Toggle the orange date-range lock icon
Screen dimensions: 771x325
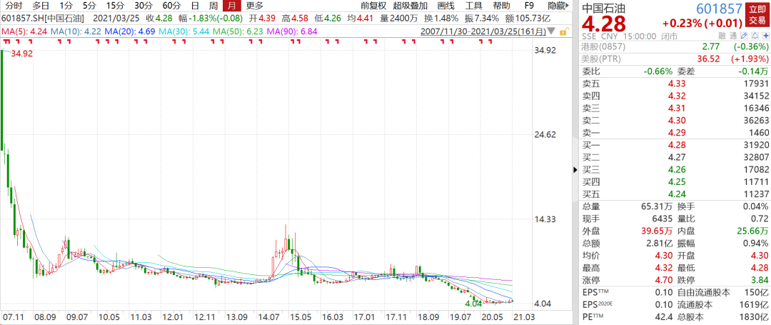pyautogui.click(x=565, y=31)
